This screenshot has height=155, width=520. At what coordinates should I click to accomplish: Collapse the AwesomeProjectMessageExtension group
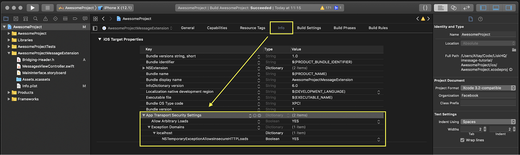[x=9, y=53]
